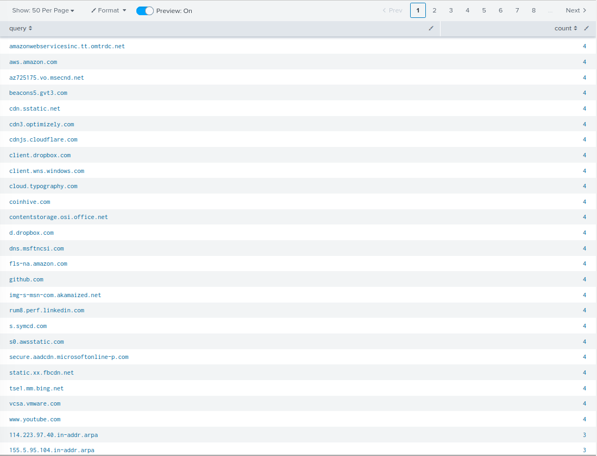Click az725175.vo.msecnd.net query value
Viewport: 597px width, 456px height.
(x=47, y=78)
